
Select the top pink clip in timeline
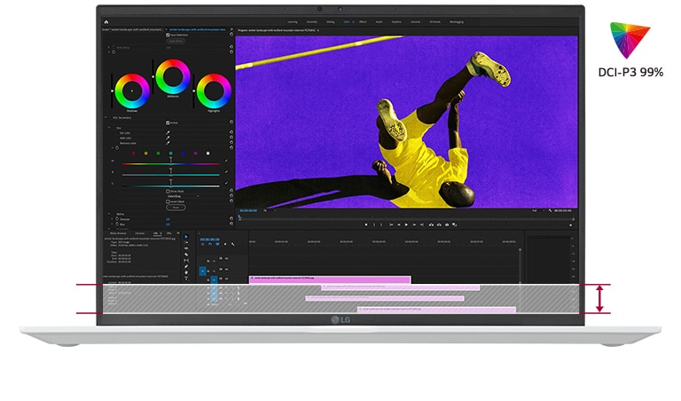pyautogui.click(x=330, y=279)
